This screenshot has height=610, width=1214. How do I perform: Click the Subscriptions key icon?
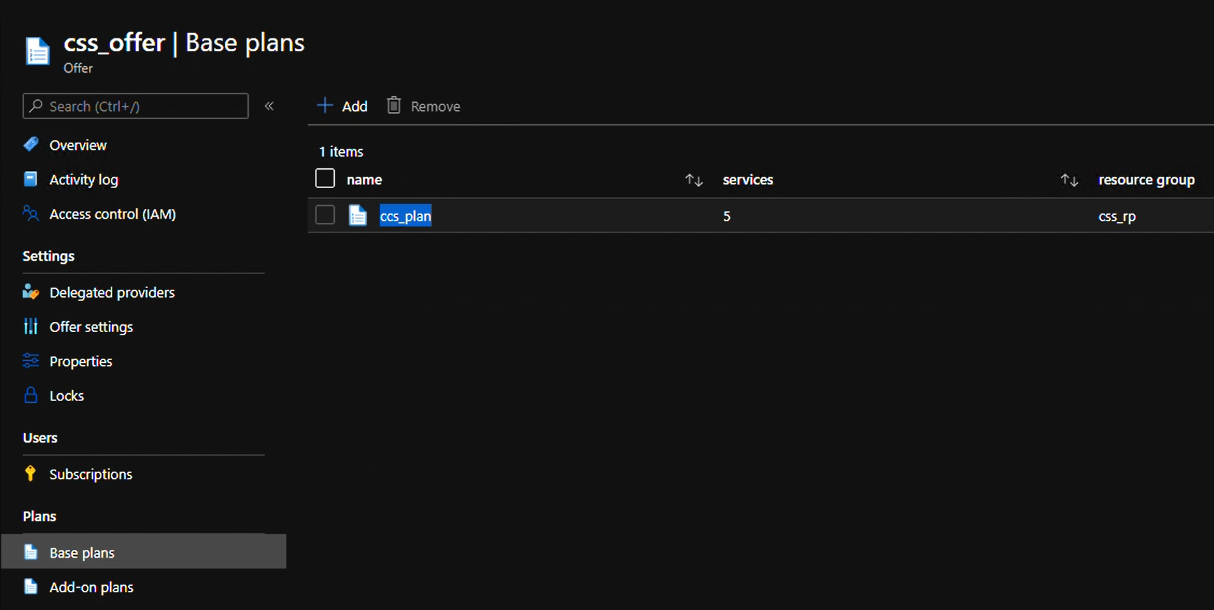[x=31, y=474]
